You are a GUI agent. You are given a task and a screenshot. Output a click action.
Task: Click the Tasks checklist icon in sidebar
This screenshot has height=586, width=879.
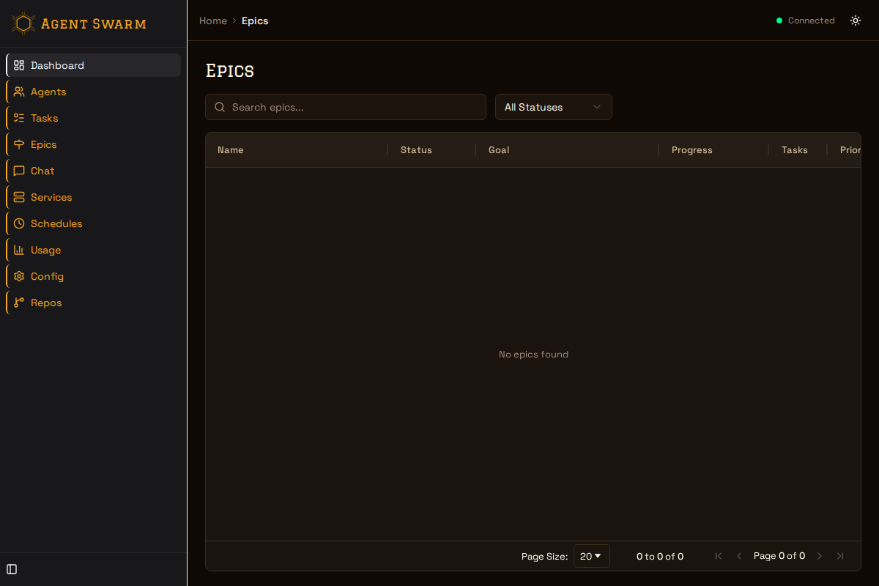[19, 118]
